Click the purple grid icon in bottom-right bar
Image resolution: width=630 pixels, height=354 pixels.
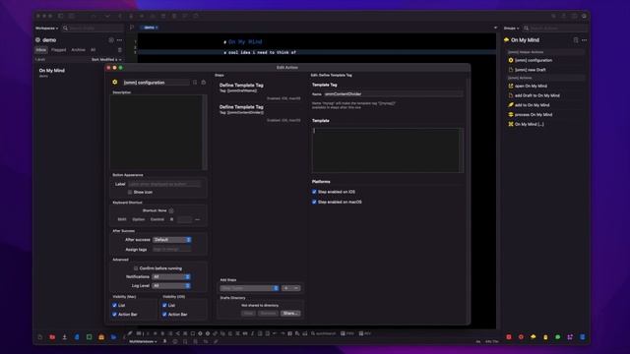570,337
